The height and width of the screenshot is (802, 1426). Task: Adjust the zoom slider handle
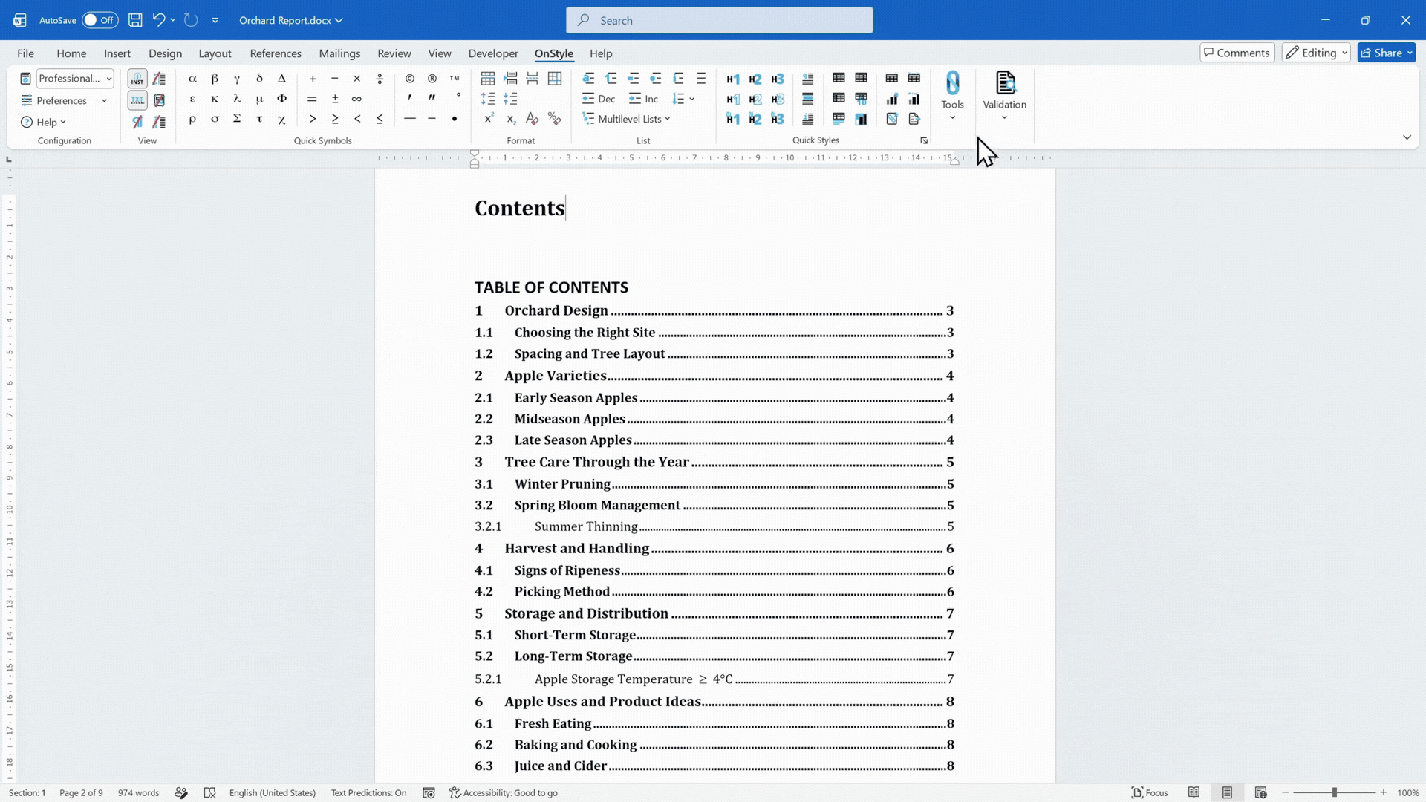click(1335, 793)
